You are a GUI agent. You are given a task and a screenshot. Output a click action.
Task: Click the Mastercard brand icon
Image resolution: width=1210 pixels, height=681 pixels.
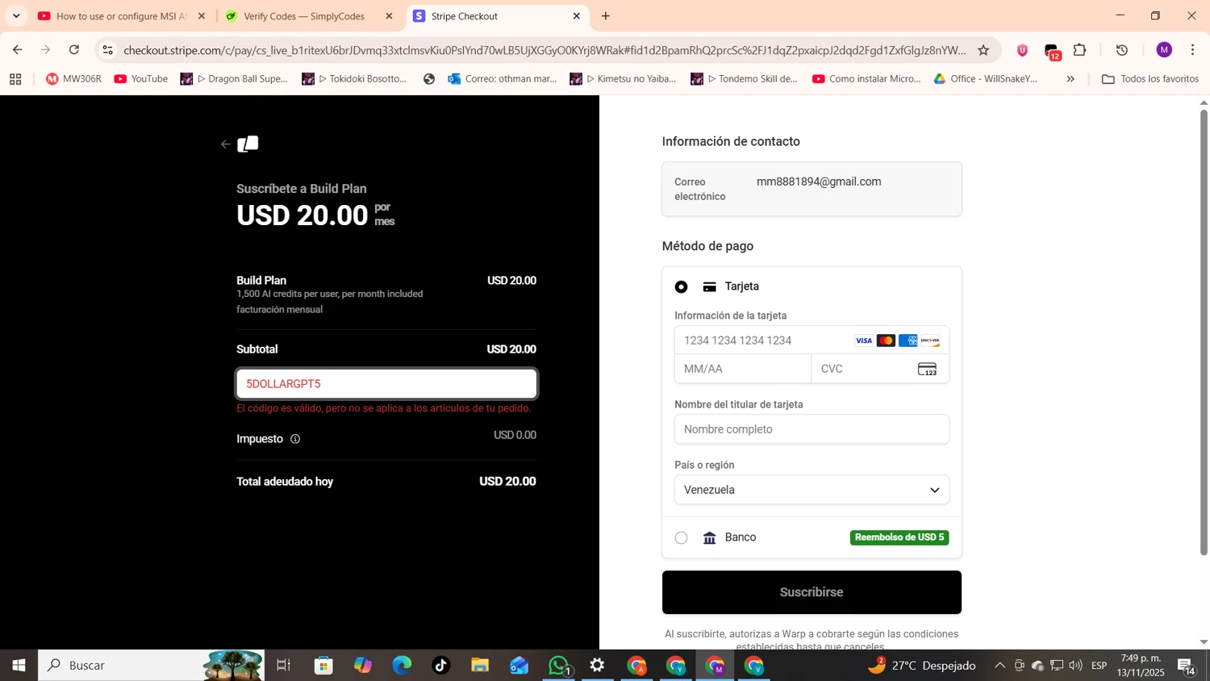(x=886, y=340)
